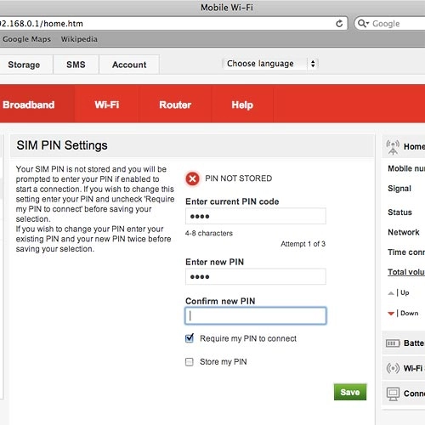Screen dimensions: 425x425
Task: Click the Home antenna tower icon
Action: pyautogui.click(x=393, y=147)
